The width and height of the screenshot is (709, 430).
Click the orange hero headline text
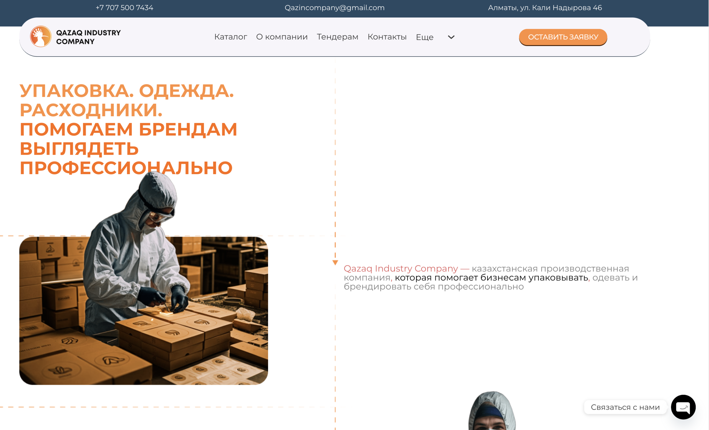tap(128, 129)
